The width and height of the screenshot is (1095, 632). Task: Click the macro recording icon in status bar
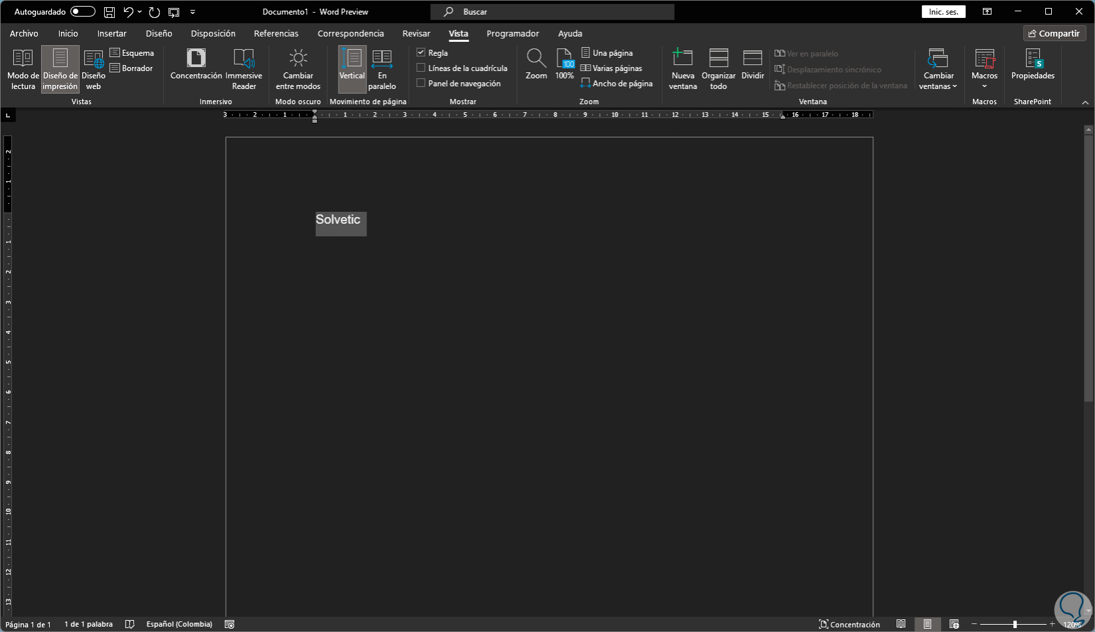(230, 624)
